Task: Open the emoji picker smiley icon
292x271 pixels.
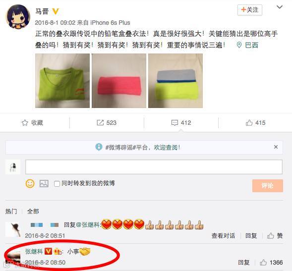Action: coord(30,184)
